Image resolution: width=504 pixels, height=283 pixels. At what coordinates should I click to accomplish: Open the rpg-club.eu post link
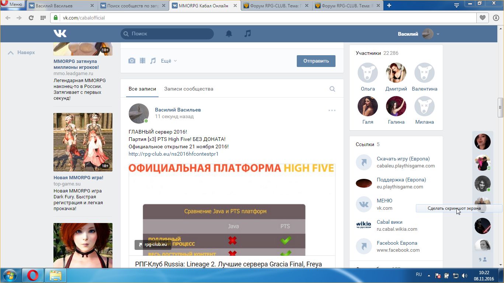click(x=173, y=154)
